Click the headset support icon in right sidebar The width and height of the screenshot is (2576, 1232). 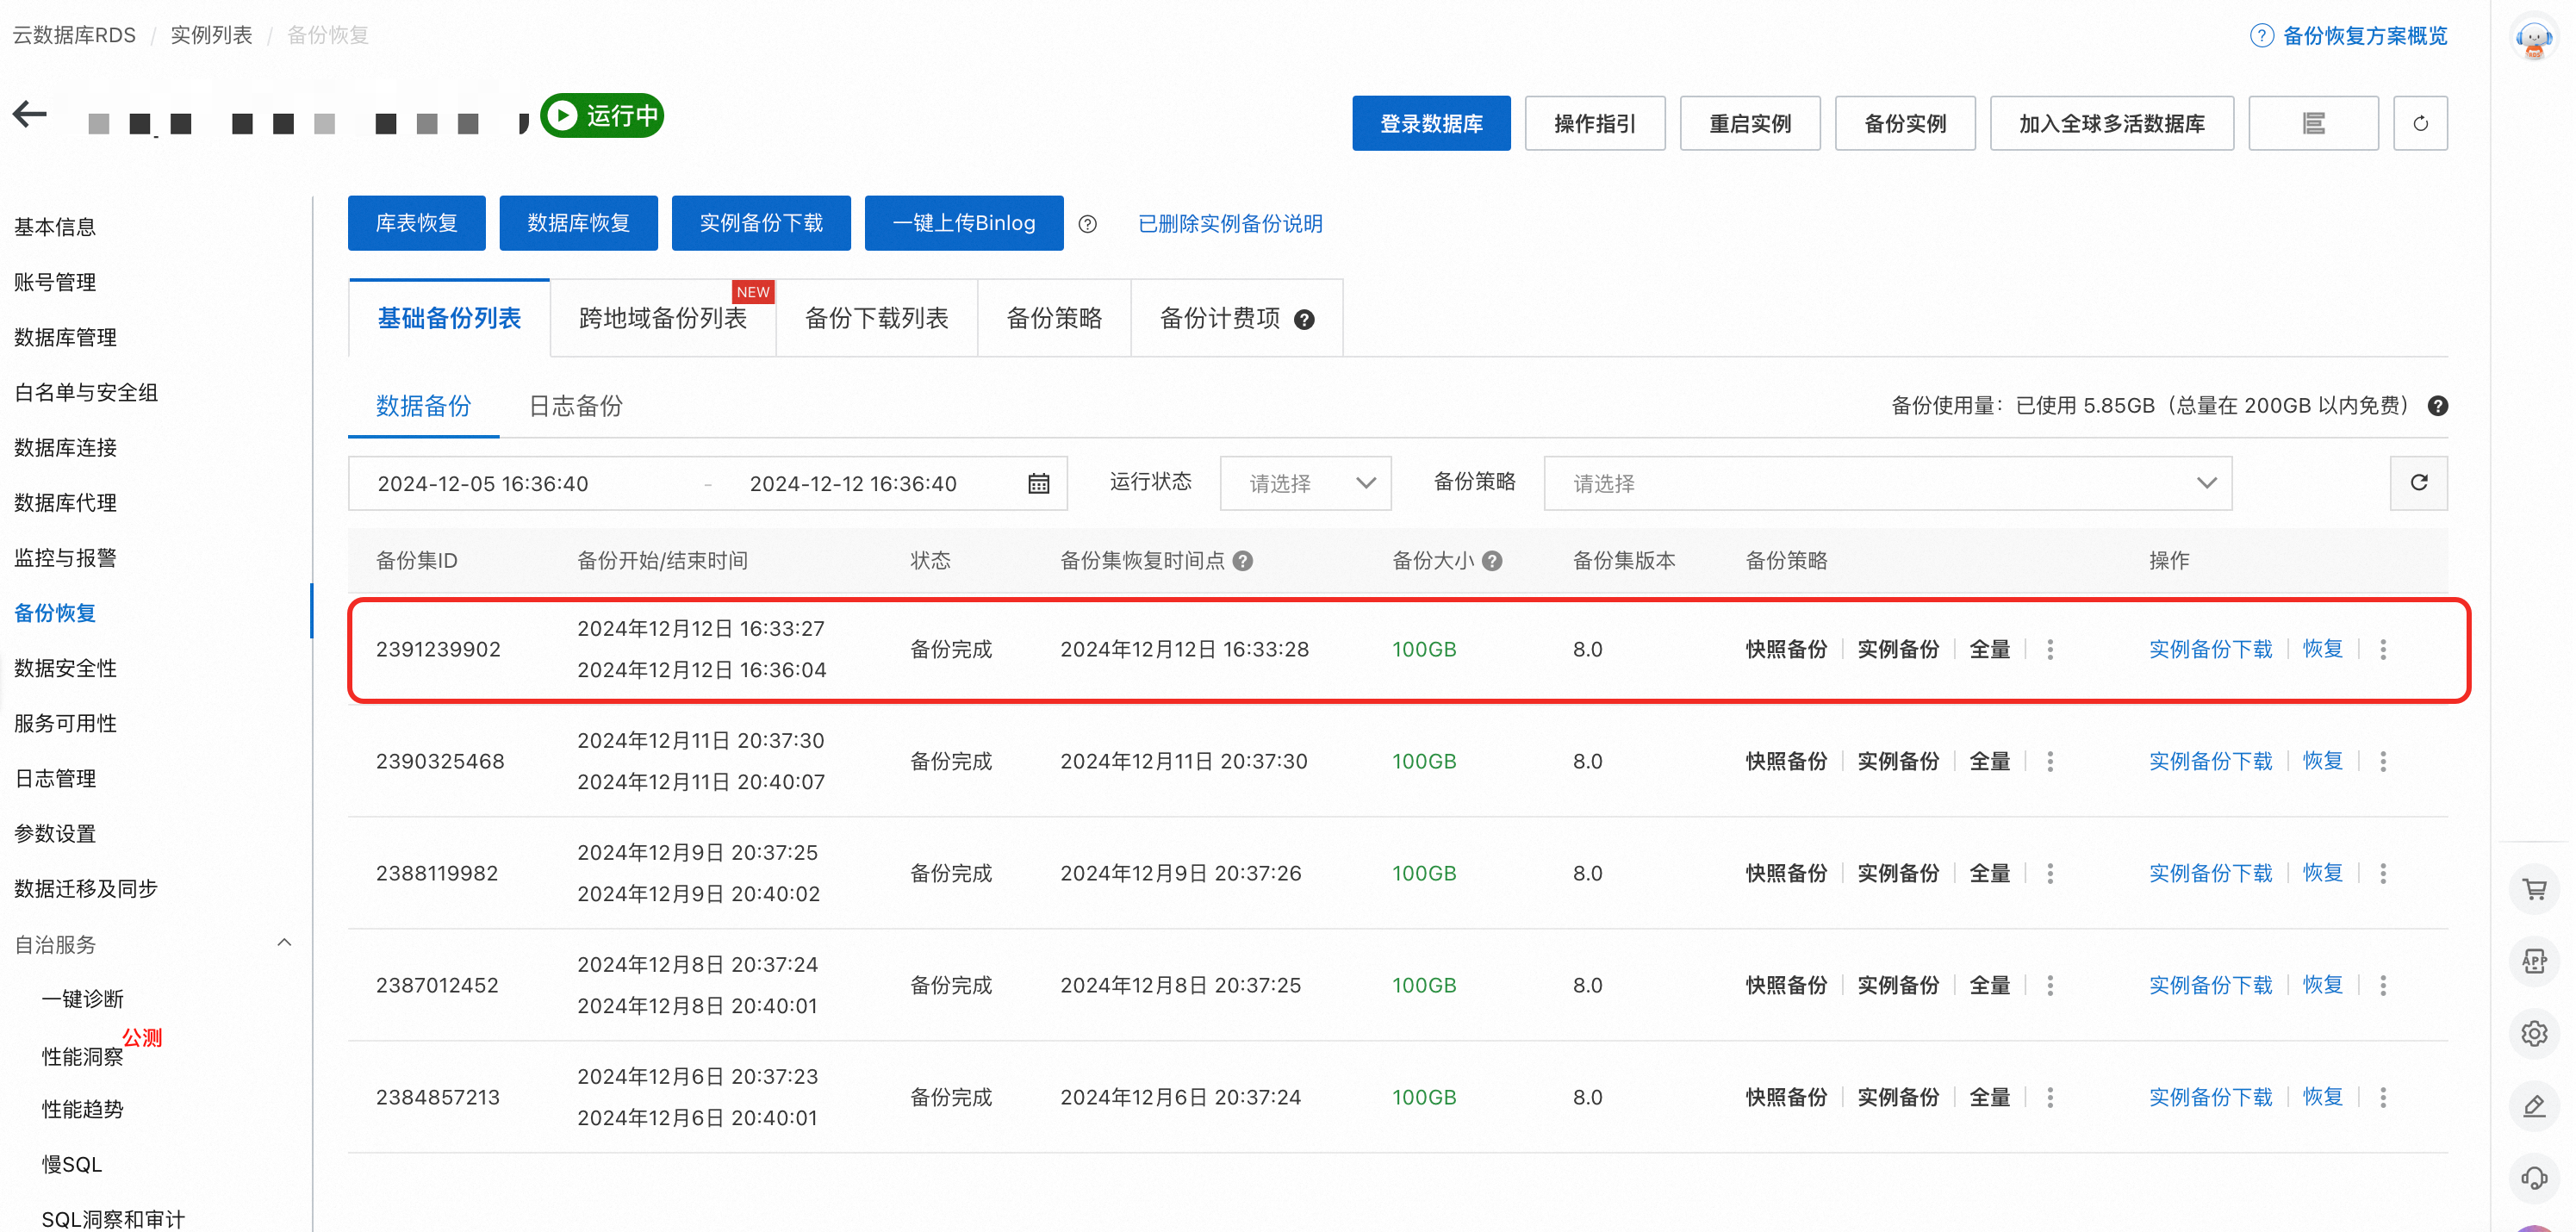click(2534, 1178)
